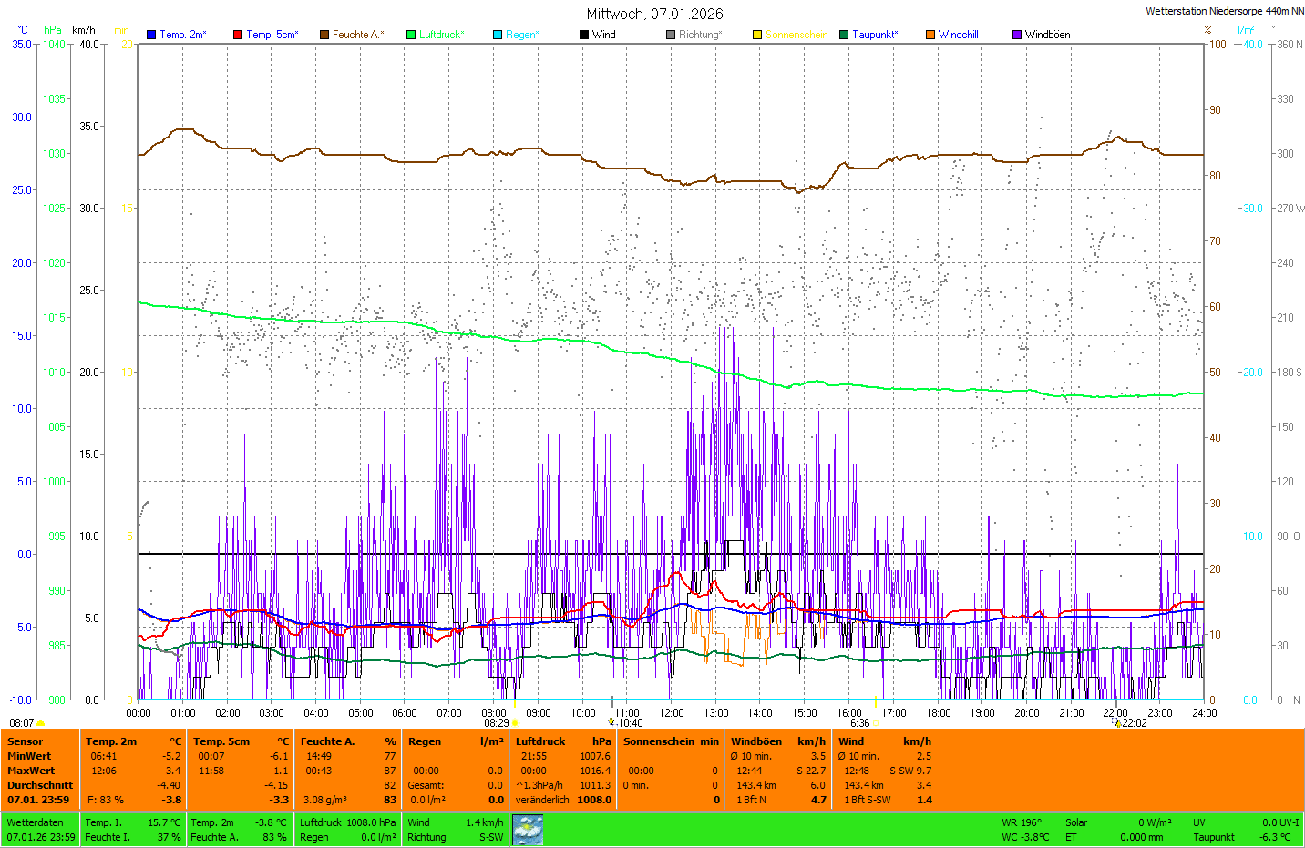The width and height of the screenshot is (1305, 848).
Task: Click the purple Windböen legend square
Action: (1017, 35)
